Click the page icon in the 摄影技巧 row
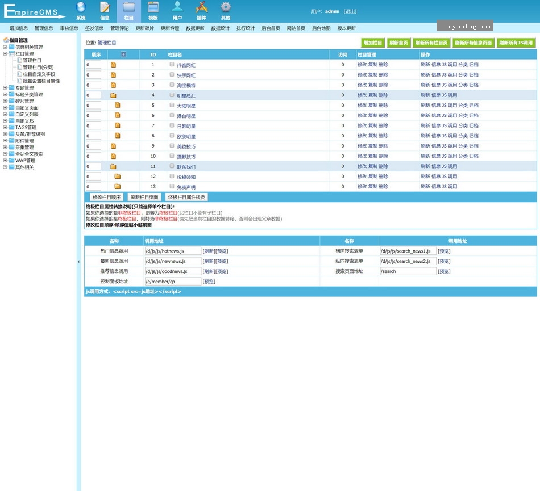Screen dimensions: 540x491 click(x=113, y=156)
